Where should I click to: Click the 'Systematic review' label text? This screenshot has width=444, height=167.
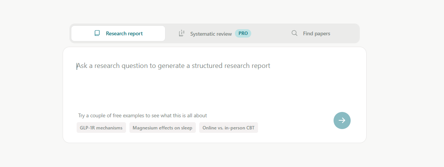211,34
